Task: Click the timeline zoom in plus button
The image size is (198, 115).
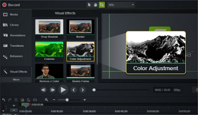Action: click(x=85, y=100)
